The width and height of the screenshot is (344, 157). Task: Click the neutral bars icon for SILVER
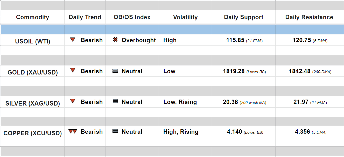[x=115, y=101]
